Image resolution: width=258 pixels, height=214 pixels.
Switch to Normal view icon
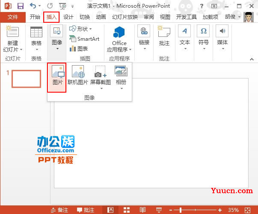110,210
